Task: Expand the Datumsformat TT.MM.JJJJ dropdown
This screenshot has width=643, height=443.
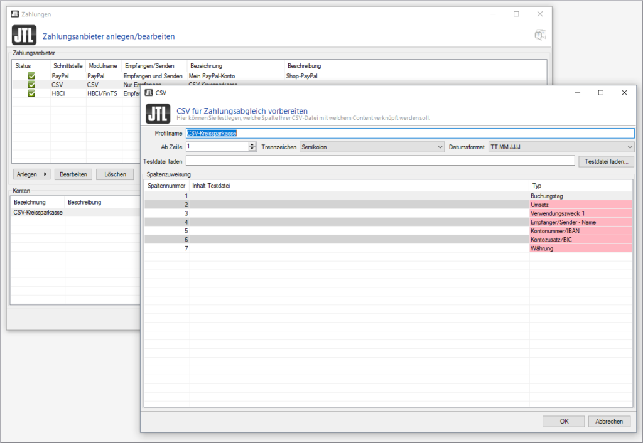Action: pyautogui.click(x=561, y=147)
